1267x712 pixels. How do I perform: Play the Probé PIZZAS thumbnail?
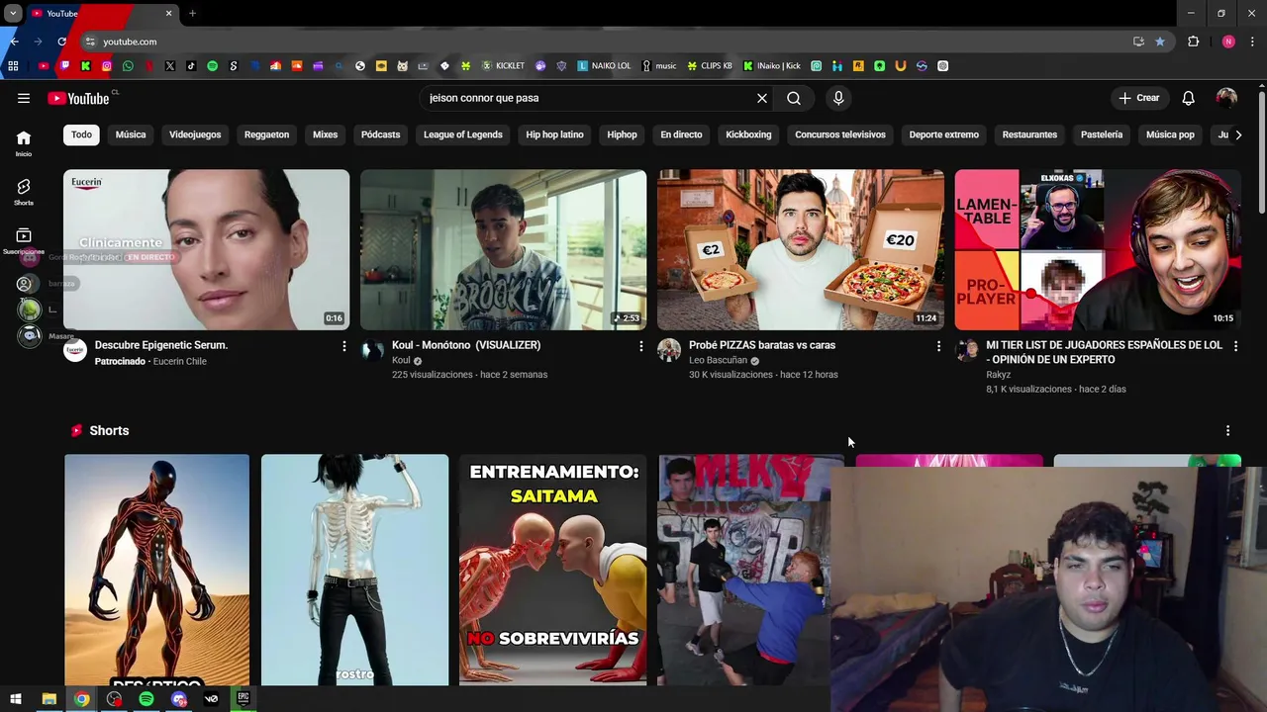(x=801, y=249)
